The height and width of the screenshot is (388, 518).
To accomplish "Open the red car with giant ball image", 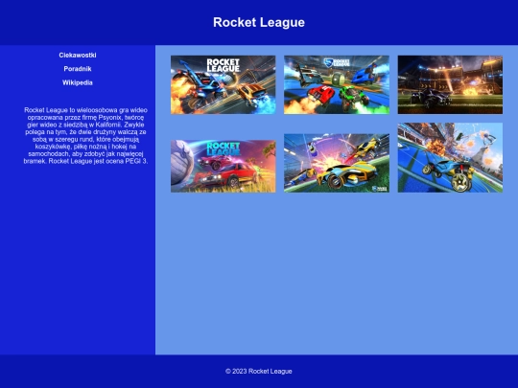I will tap(223, 166).
